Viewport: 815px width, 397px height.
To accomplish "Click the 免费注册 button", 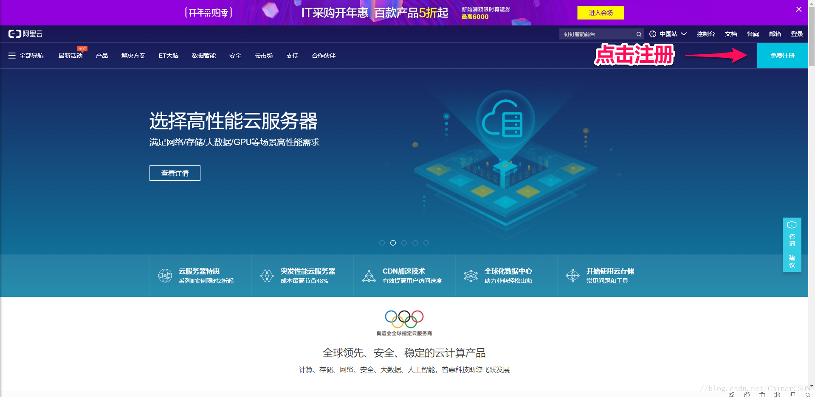I will coord(782,56).
